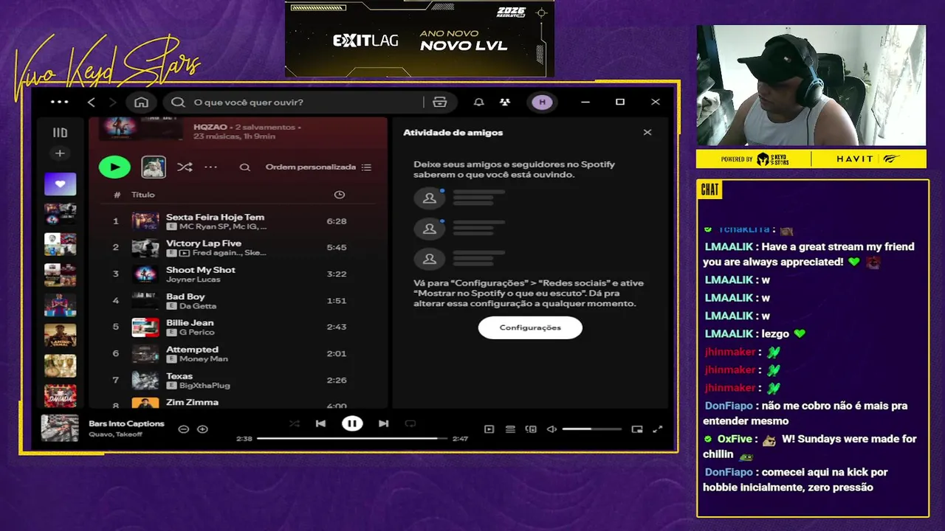The width and height of the screenshot is (945, 531).
Task: Open now playing artists 'Quavo, Takeoff'
Action: [x=116, y=434]
